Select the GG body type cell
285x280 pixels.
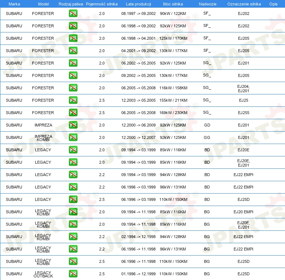click(207, 137)
